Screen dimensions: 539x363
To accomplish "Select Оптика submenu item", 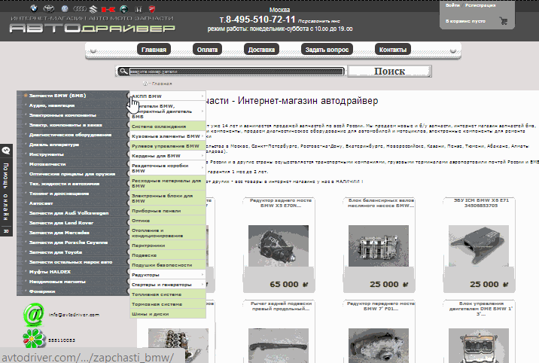I will pos(168,221).
